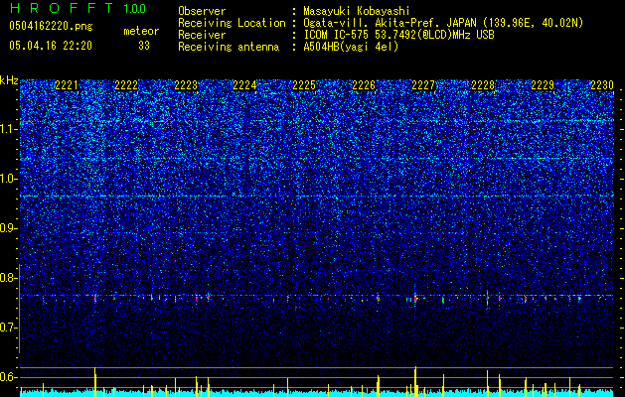Viewport: 625px width, 397px height.
Task: Click the HROFFT 1.0.0 title text
Action: (x=78, y=8)
